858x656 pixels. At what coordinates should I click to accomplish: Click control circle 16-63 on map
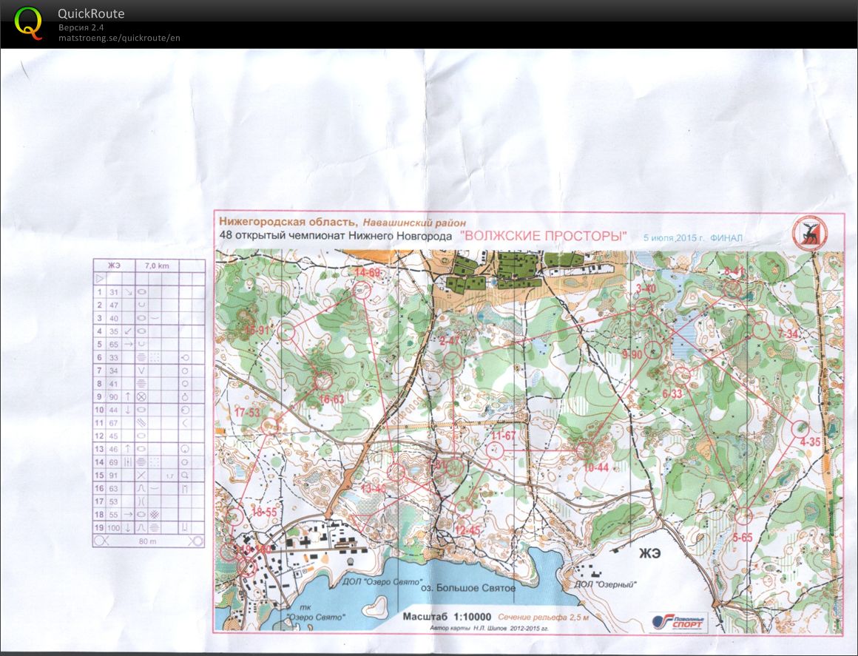322,381
